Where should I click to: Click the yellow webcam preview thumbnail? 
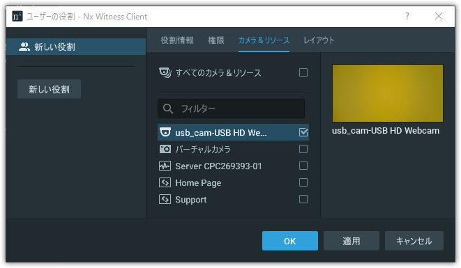click(x=388, y=93)
